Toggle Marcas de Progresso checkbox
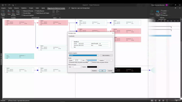Screen dimensions: 182x102 coord(22,15)
